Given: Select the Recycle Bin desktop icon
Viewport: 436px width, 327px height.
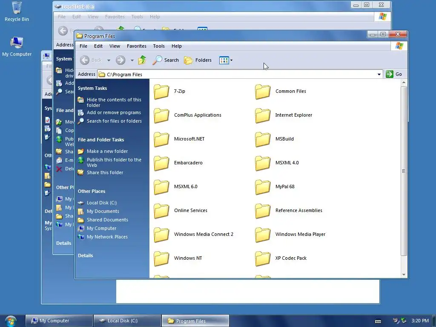Looking at the screenshot, I should click(x=17, y=11).
